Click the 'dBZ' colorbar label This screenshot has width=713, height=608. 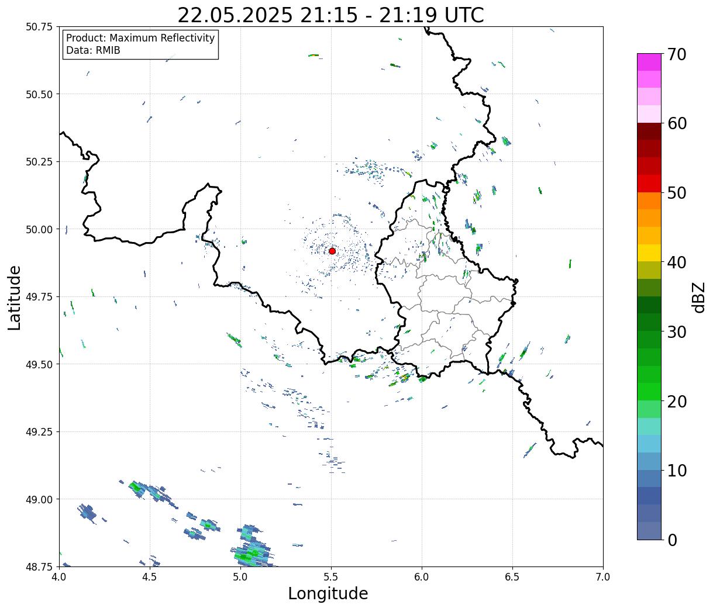pos(698,296)
